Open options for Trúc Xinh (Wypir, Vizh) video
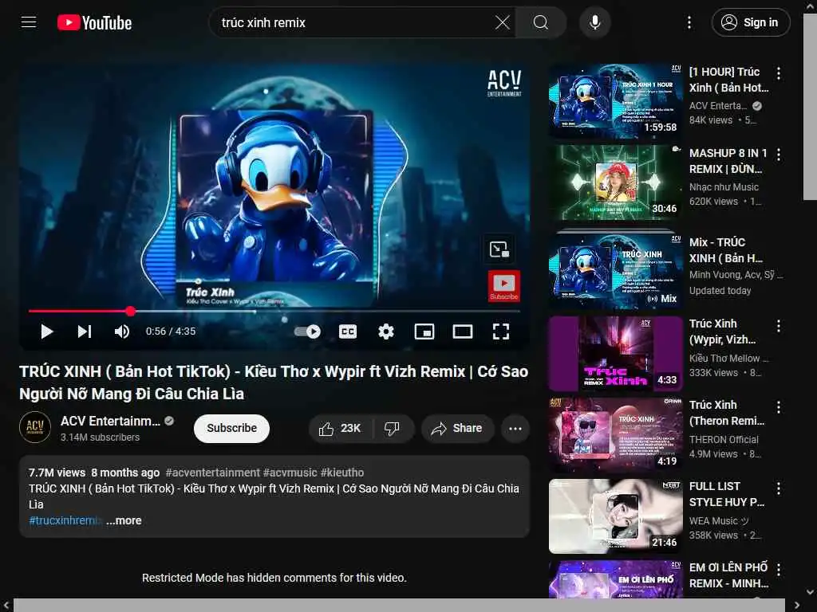817x612 pixels. point(779,326)
